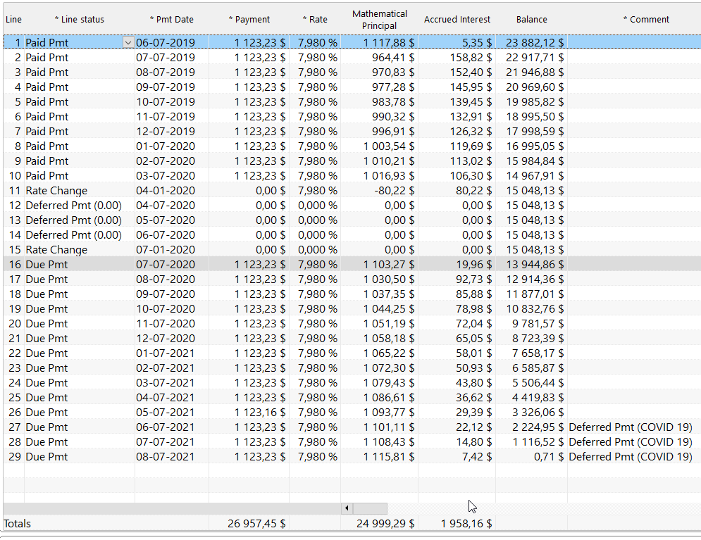Viewport: 701px width, 540px height.
Task: Click balance 17 998,59 $ on line 7
Action: 535,132
